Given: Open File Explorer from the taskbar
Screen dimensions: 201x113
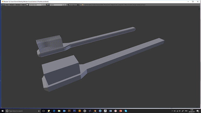Looking at the screenshot, I should [59, 111].
